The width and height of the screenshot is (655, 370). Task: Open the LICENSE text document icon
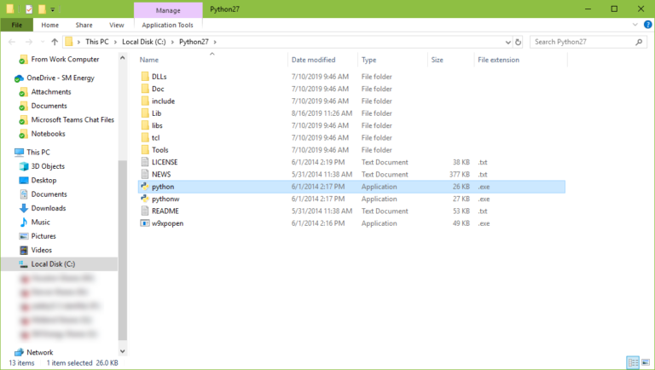coord(145,162)
